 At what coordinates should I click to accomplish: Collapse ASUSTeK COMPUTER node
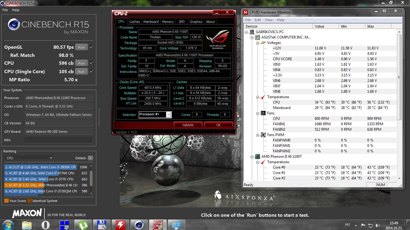pyautogui.click(x=252, y=37)
